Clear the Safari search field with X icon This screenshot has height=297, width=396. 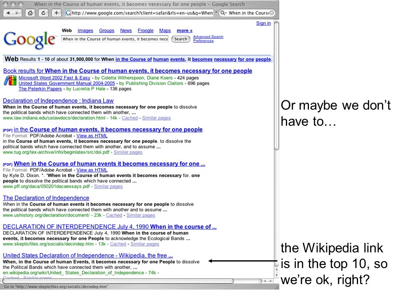271,13
